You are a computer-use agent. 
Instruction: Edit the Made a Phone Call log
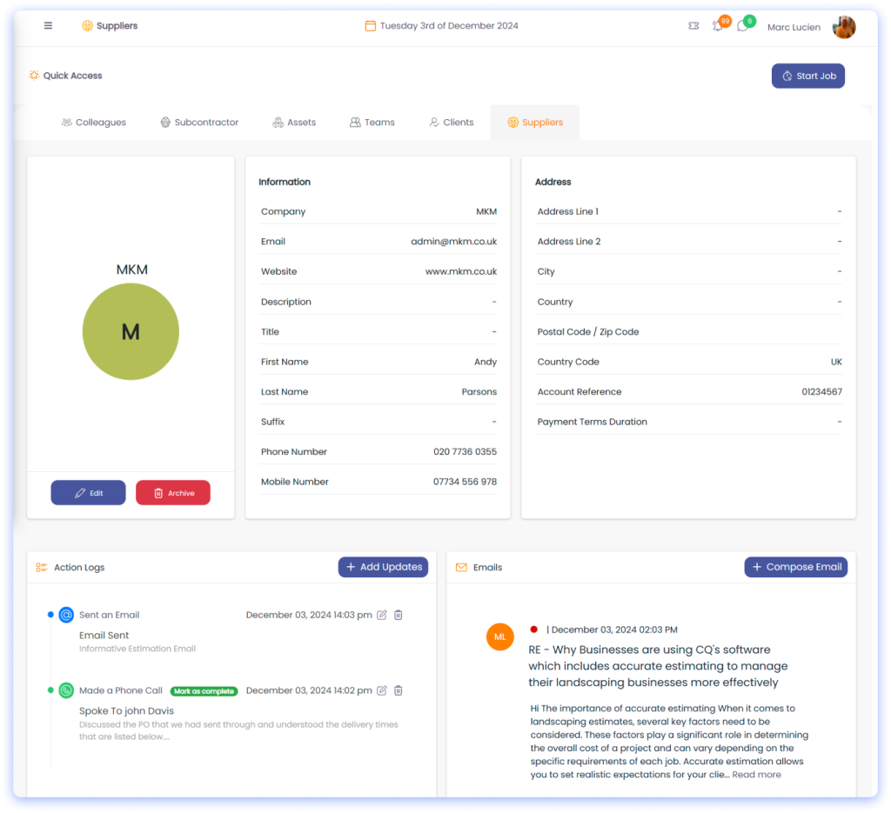coord(381,690)
